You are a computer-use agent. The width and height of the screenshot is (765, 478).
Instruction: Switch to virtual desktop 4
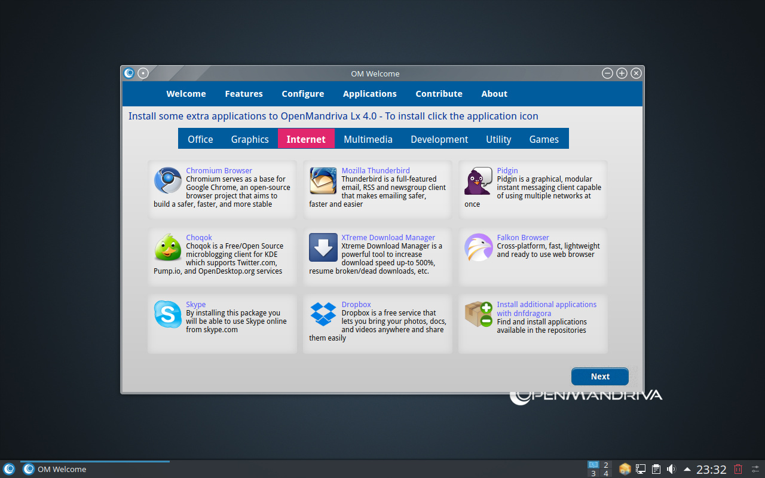click(x=606, y=474)
